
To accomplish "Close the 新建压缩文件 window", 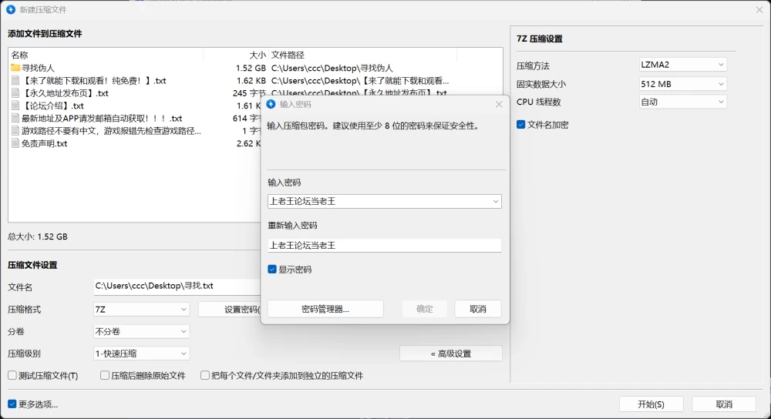I will [759, 9].
